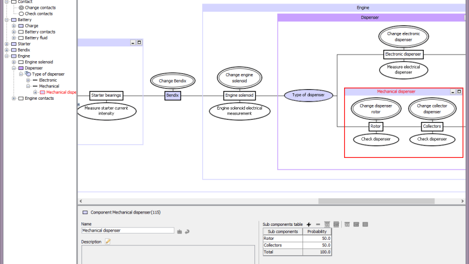Select Change dispenser rotor action
The height and width of the screenshot is (264, 469).
[x=376, y=109]
